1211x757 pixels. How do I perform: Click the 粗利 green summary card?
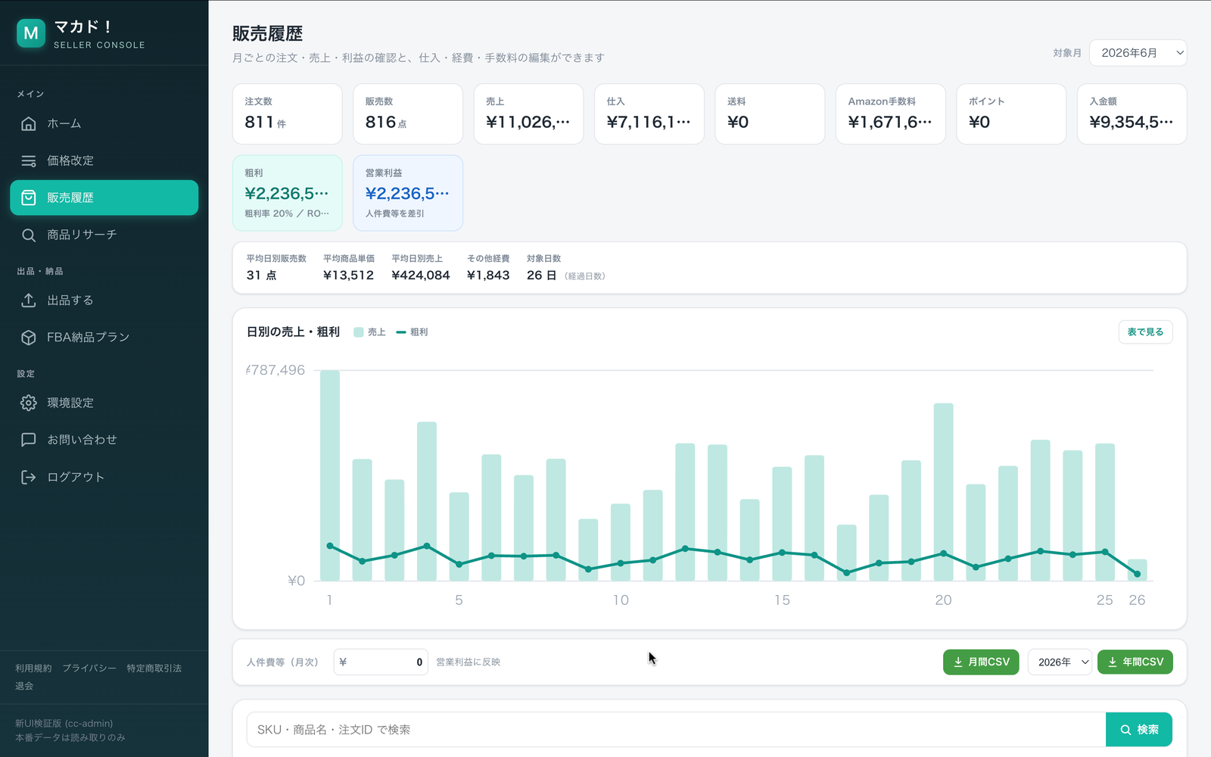pyautogui.click(x=288, y=193)
